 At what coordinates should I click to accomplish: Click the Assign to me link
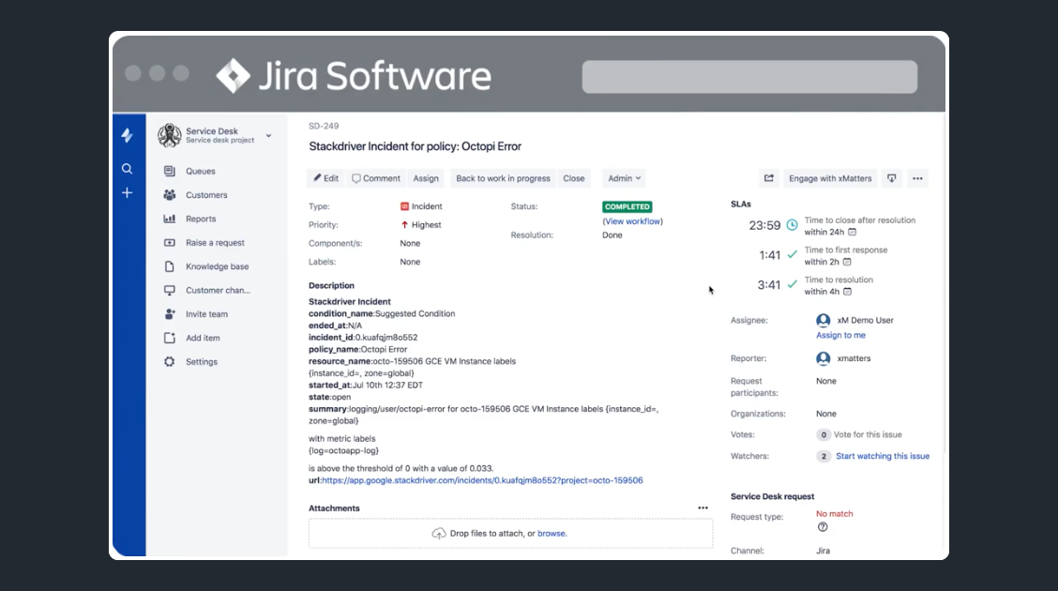(x=840, y=335)
